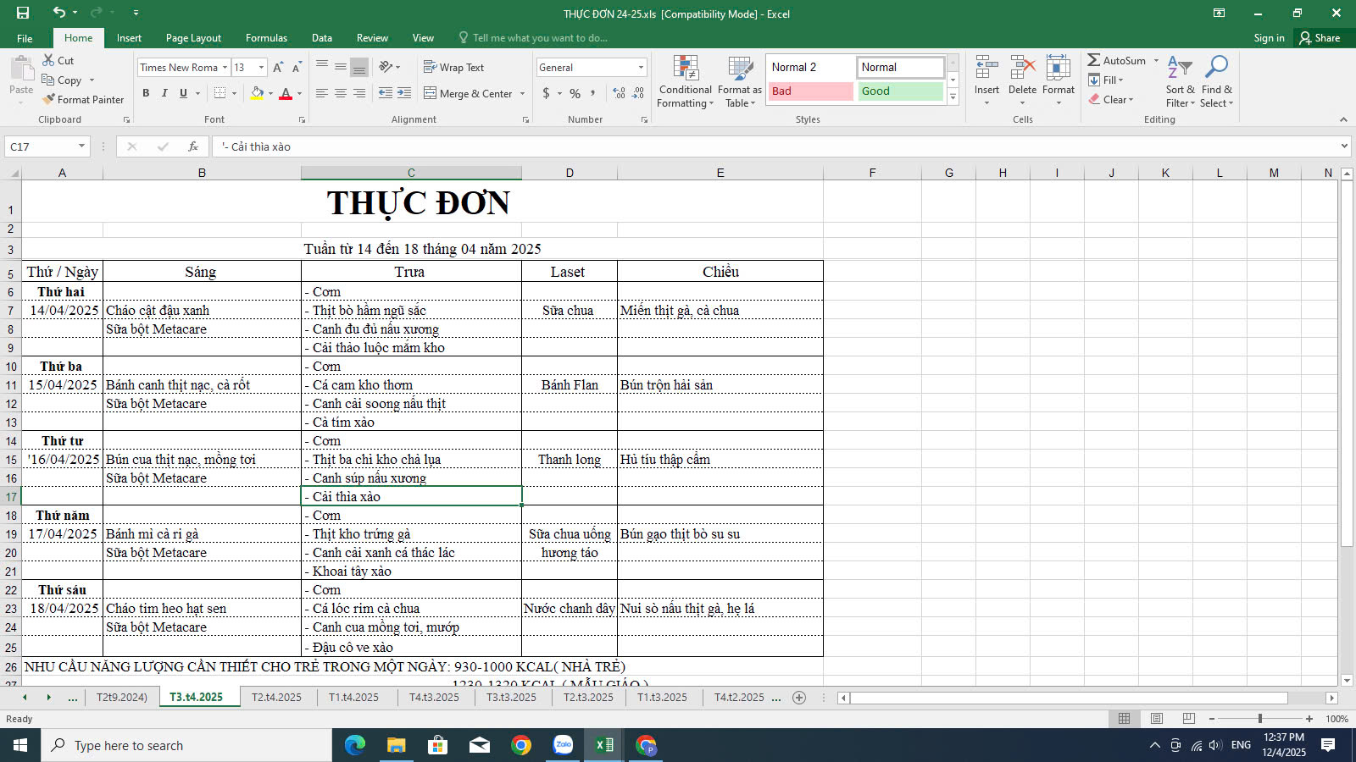Viewport: 1356px width, 762px height.
Task: Click the insert function fx icon
Action: [193, 146]
